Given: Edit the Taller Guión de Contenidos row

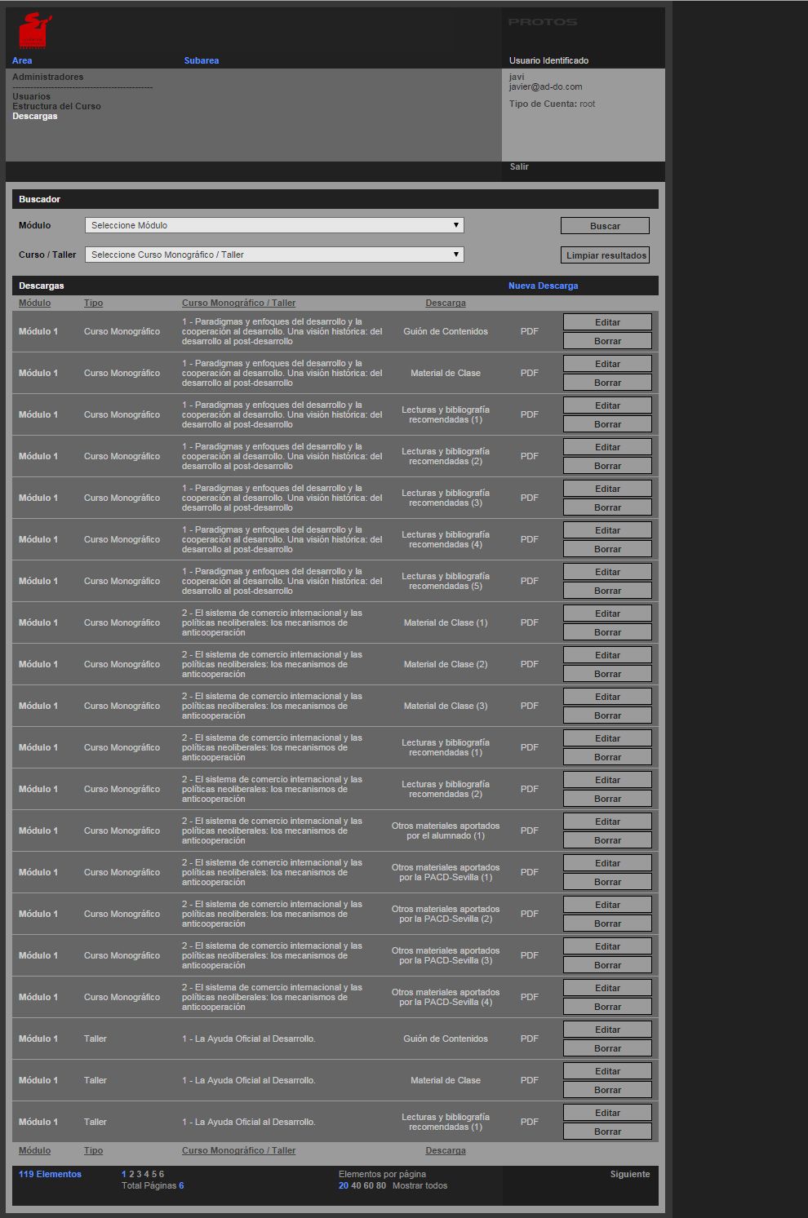Looking at the screenshot, I should [x=607, y=1030].
